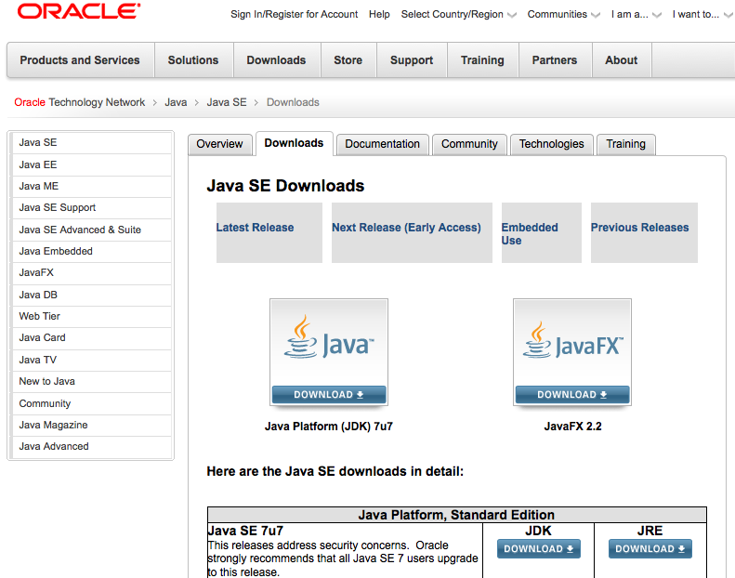The image size is (735, 578).
Task: Go to Java SE breadcrumb link
Action: tap(227, 102)
